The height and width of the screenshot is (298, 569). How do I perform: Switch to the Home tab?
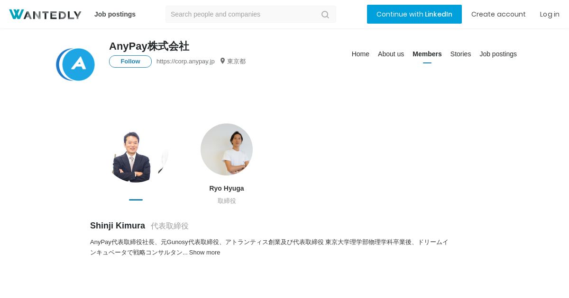pyautogui.click(x=360, y=54)
